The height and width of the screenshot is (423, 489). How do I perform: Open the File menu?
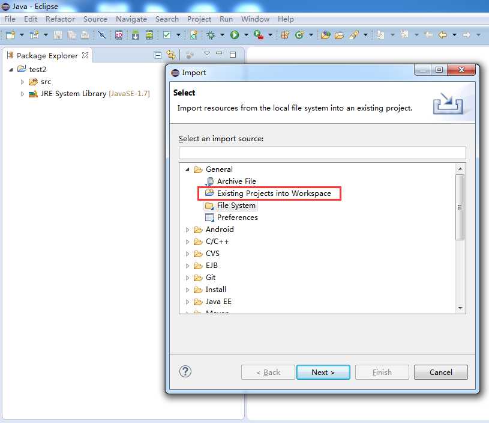point(10,19)
